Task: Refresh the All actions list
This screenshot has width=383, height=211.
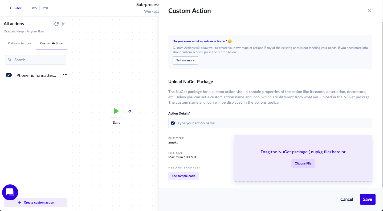Action: (x=56, y=24)
